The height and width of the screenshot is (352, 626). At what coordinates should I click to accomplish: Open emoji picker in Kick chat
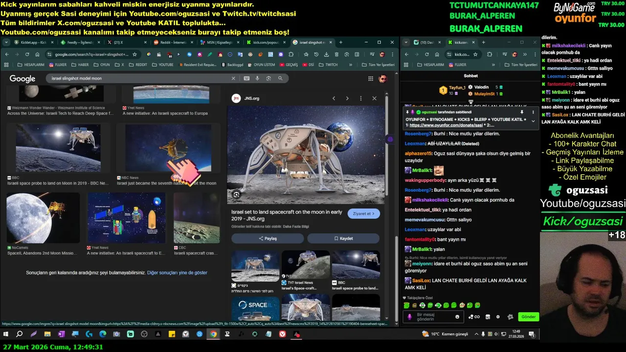pos(457,317)
